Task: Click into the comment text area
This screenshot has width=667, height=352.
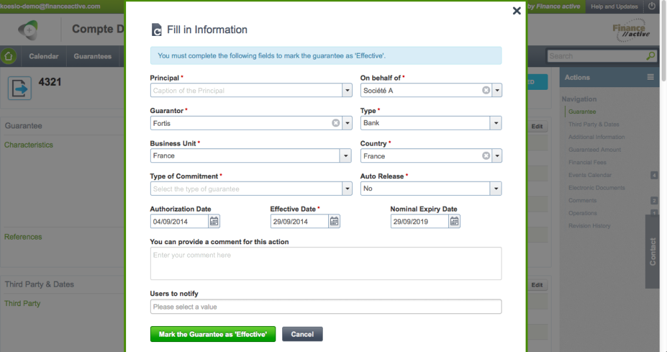Action: 326,264
